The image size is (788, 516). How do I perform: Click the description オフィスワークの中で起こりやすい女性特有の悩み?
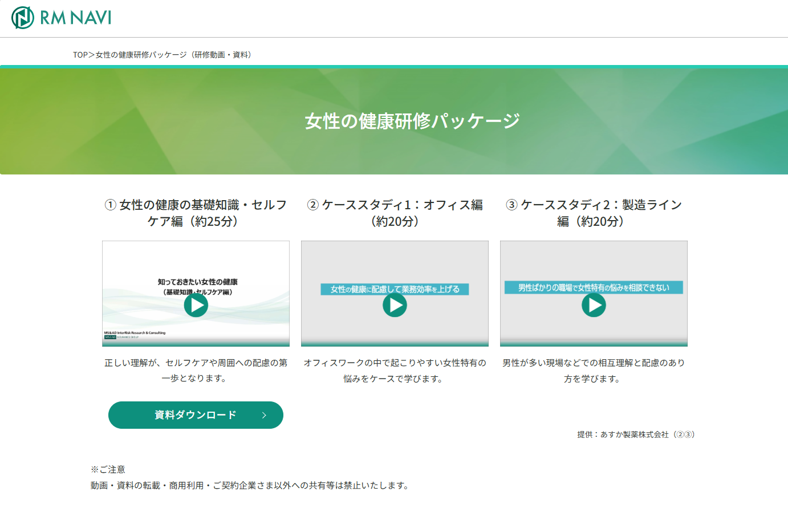point(395,370)
